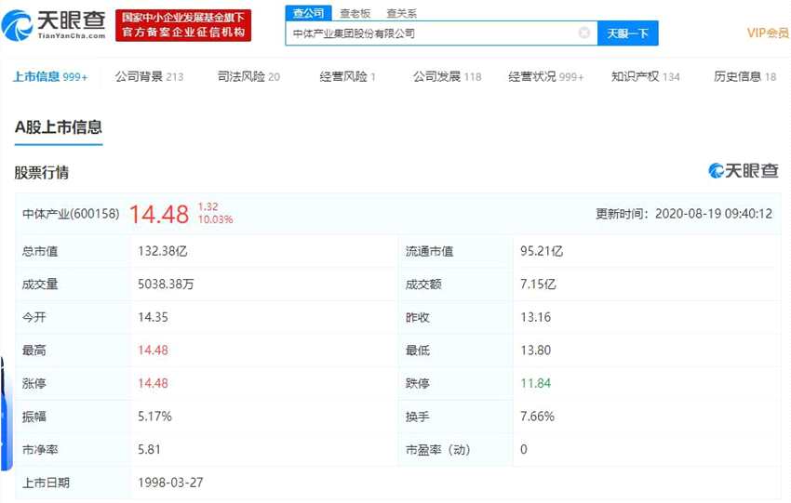Click the 上市日期 label cell
791x503 pixels.
point(74,483)
